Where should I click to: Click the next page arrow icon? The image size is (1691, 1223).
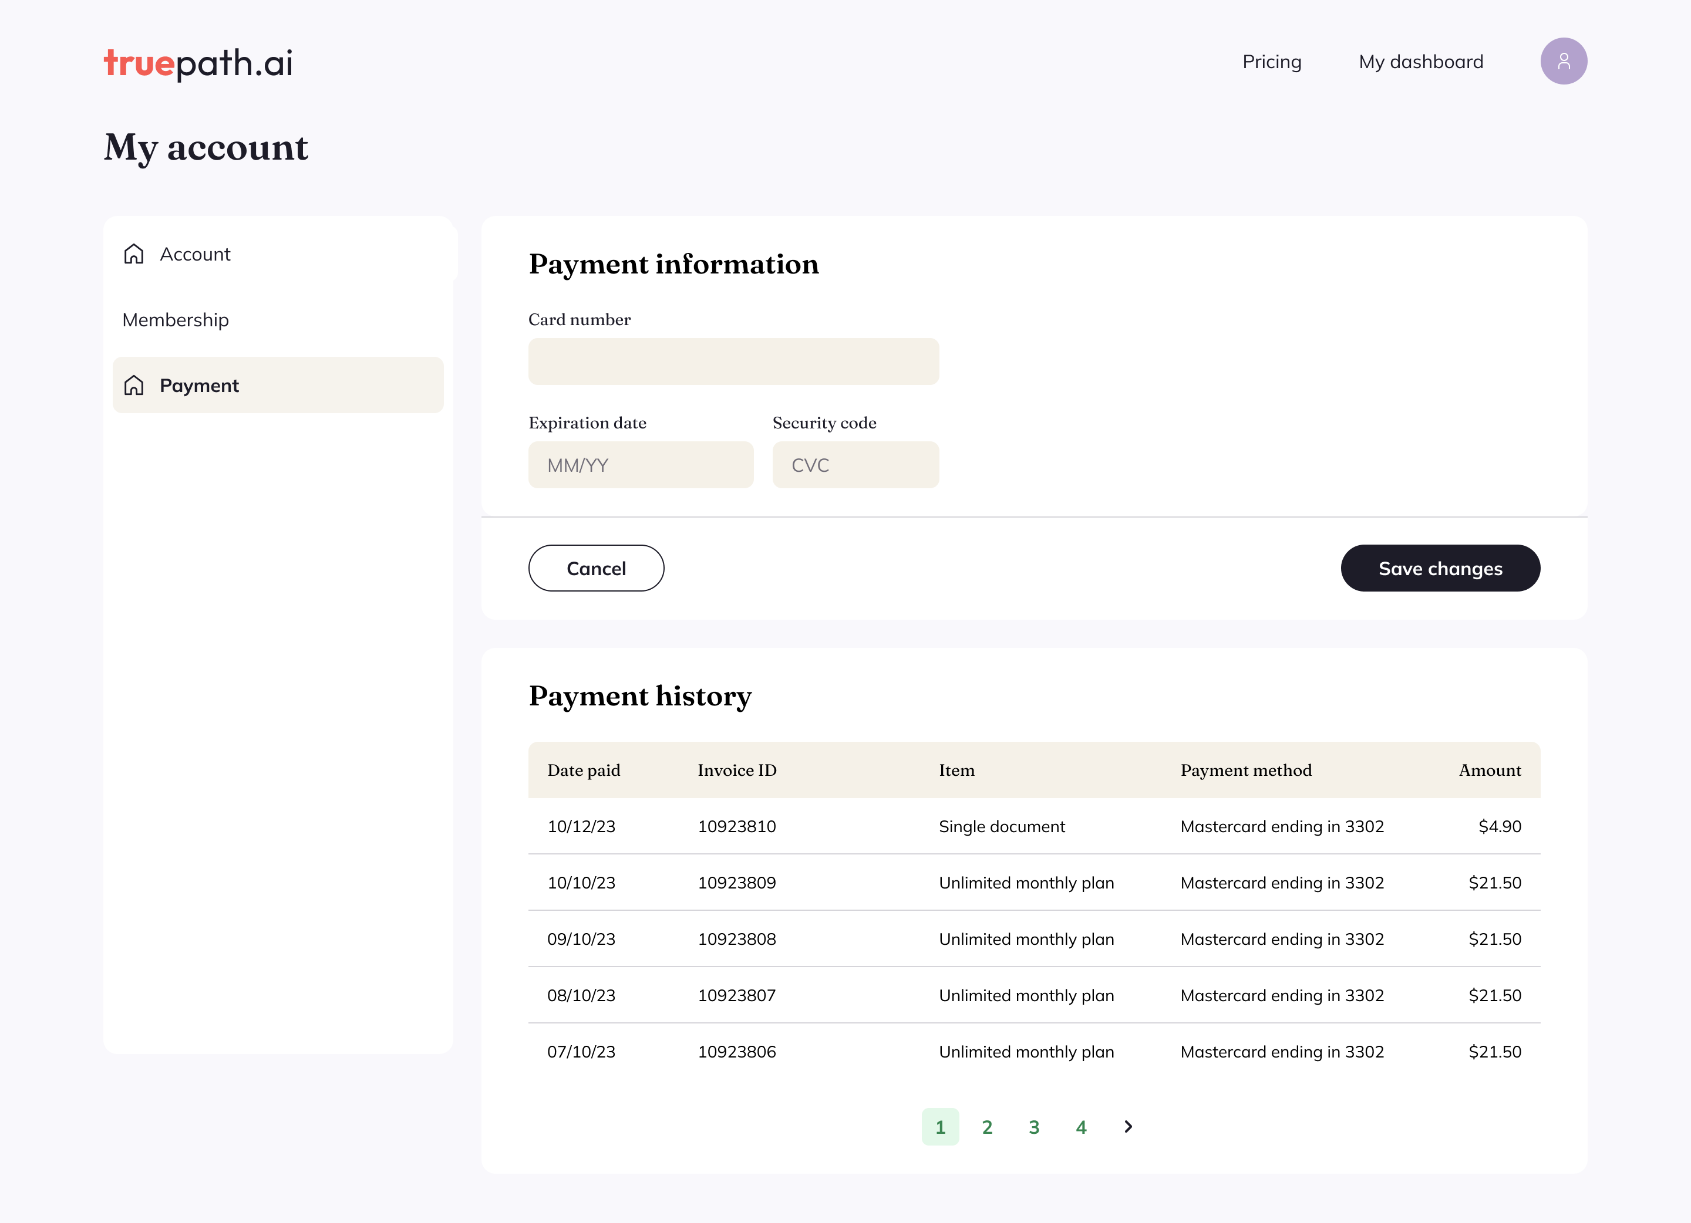click(x=1127, y=1126)
